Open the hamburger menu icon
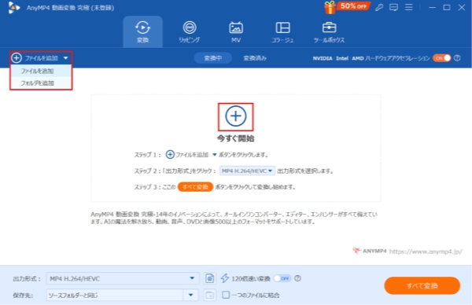472x305 pixels. coord(408,7)
